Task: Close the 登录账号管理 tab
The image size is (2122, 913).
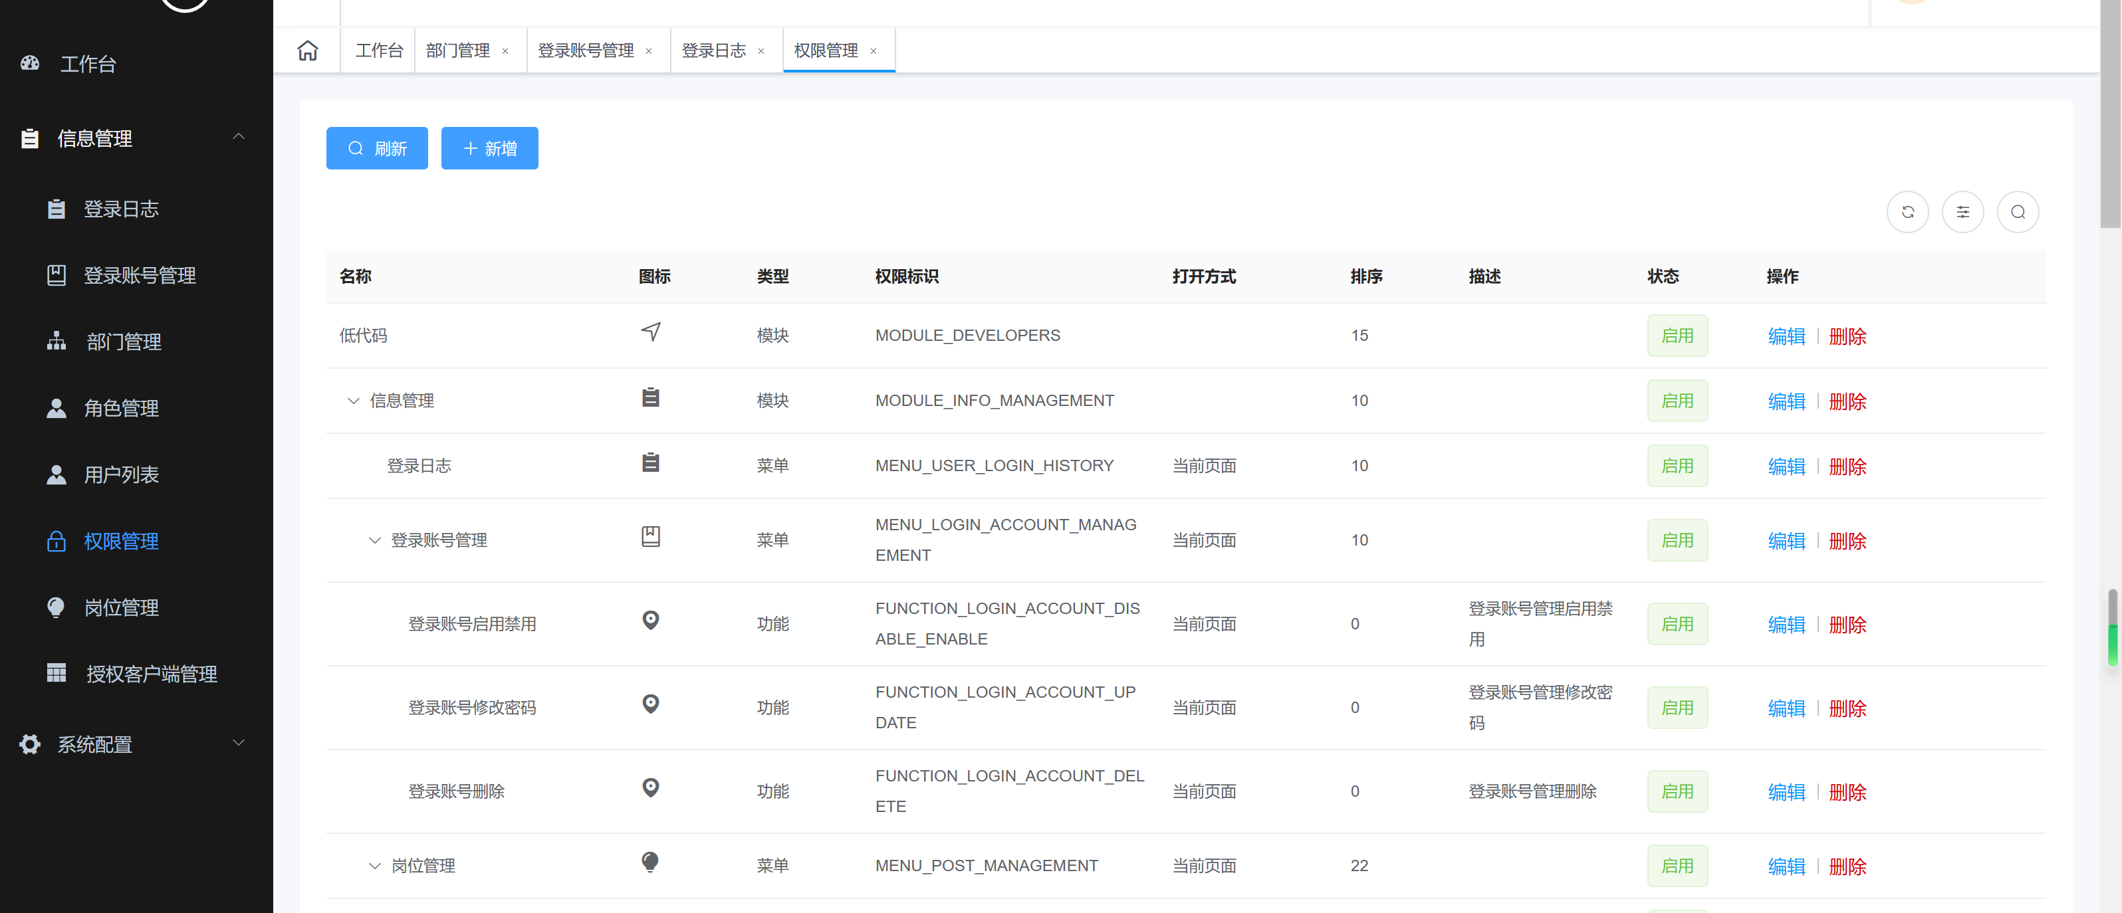Action: (649, 51)
